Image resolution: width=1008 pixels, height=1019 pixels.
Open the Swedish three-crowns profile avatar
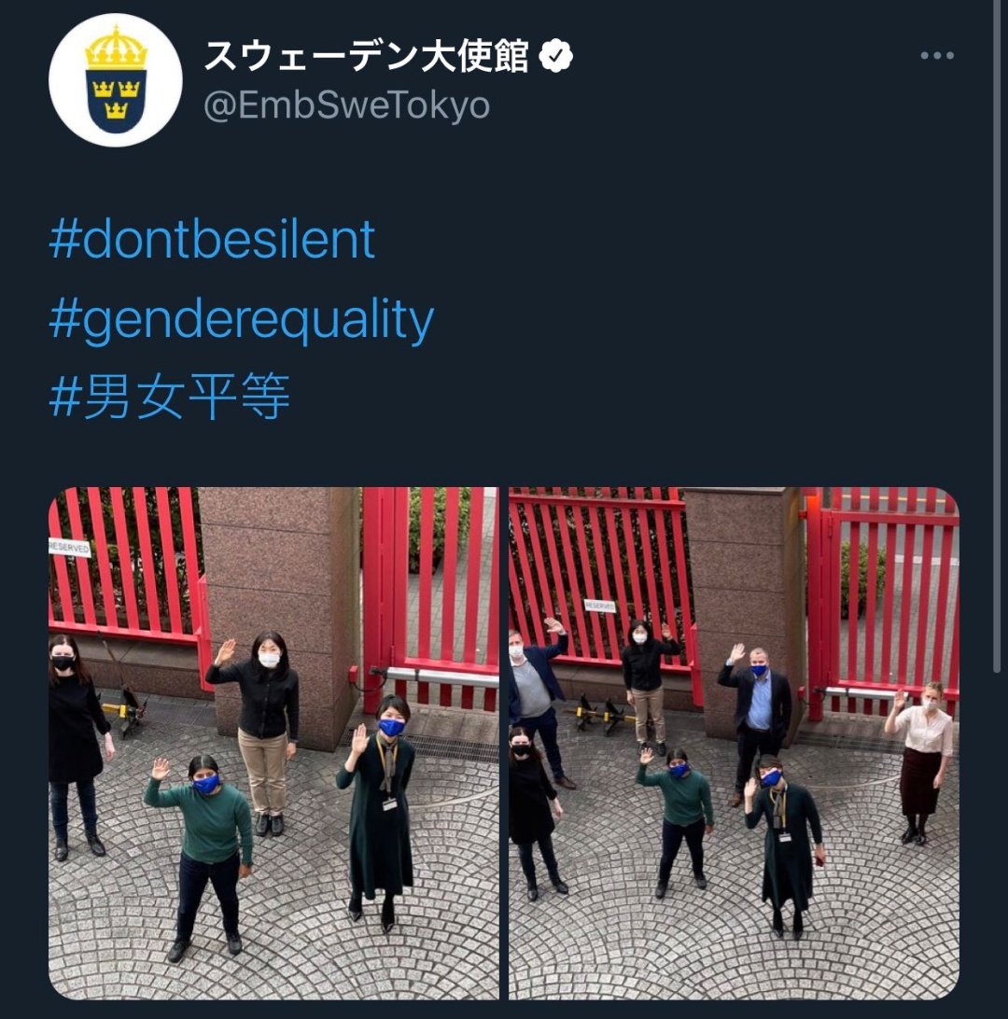(x=116, y=80)
